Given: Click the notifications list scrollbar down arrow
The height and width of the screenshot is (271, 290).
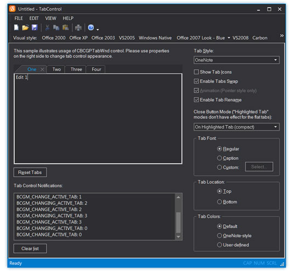Looking at the screenshot, I should pyautogui.click(x=178, y=237).
